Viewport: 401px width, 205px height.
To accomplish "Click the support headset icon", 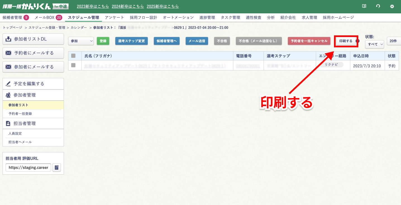I will [x=378, y=6].
